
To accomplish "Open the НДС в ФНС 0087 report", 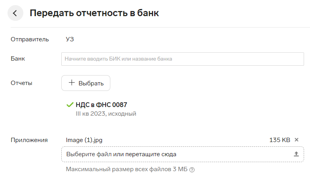I will click(101, 105).
